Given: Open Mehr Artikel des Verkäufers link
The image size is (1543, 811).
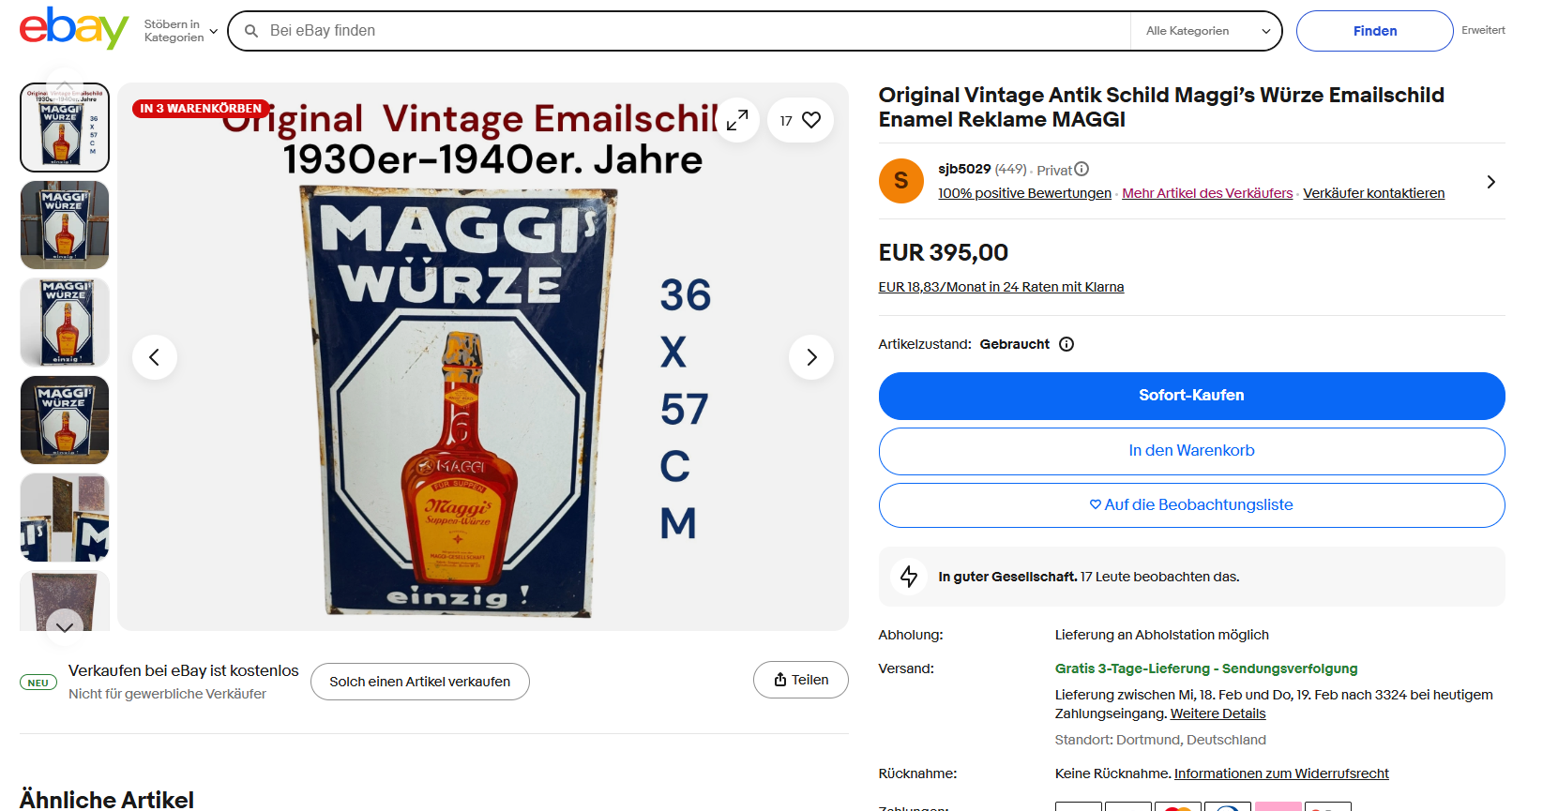Looking at the screenshot, I should [1207, 193].
